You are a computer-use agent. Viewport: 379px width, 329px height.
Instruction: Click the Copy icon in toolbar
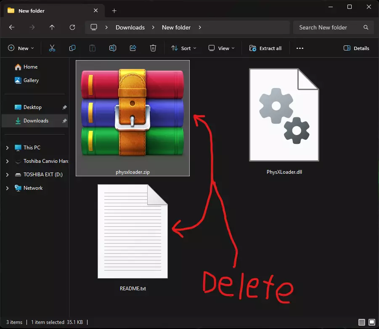click(72, 48)
